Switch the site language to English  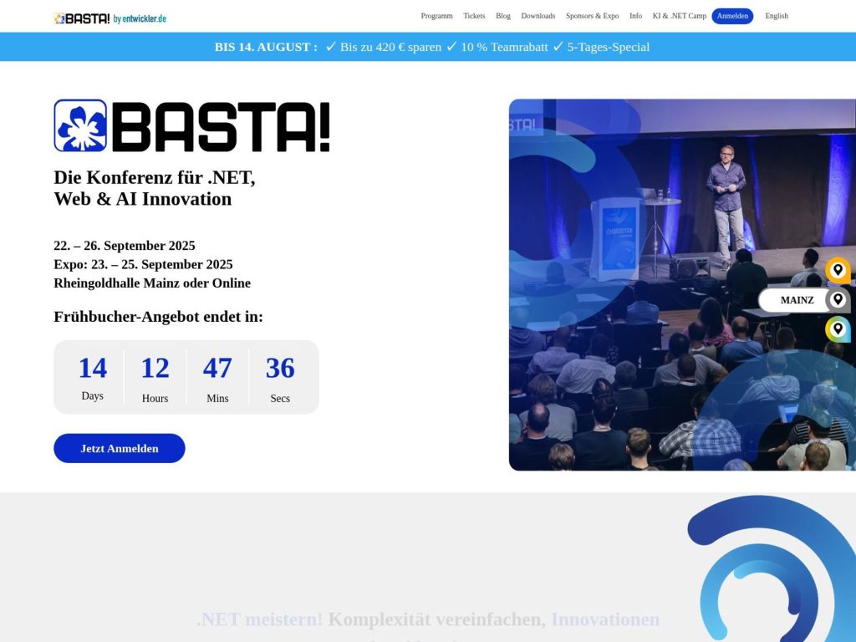click(x=776, y=16)
